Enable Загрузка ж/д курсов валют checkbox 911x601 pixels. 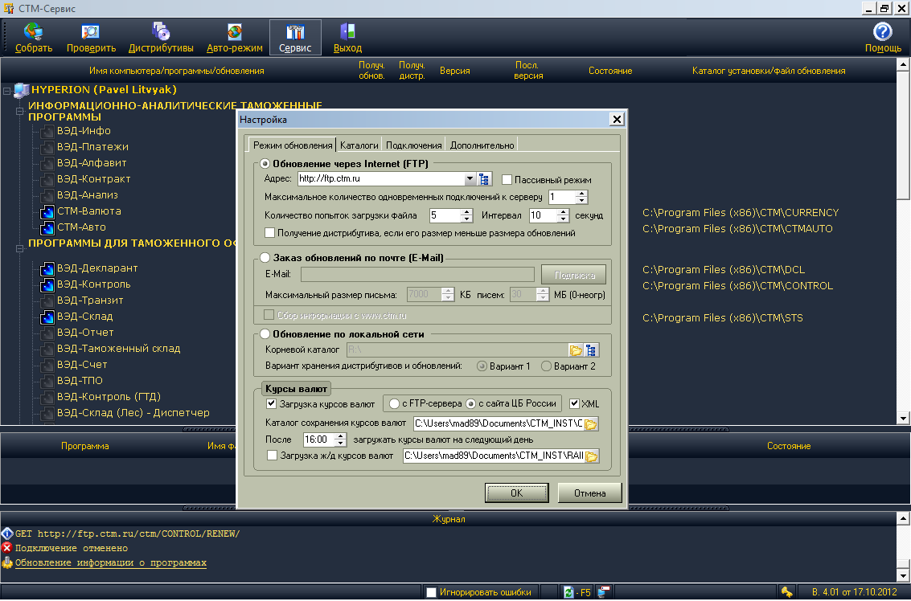272,456
